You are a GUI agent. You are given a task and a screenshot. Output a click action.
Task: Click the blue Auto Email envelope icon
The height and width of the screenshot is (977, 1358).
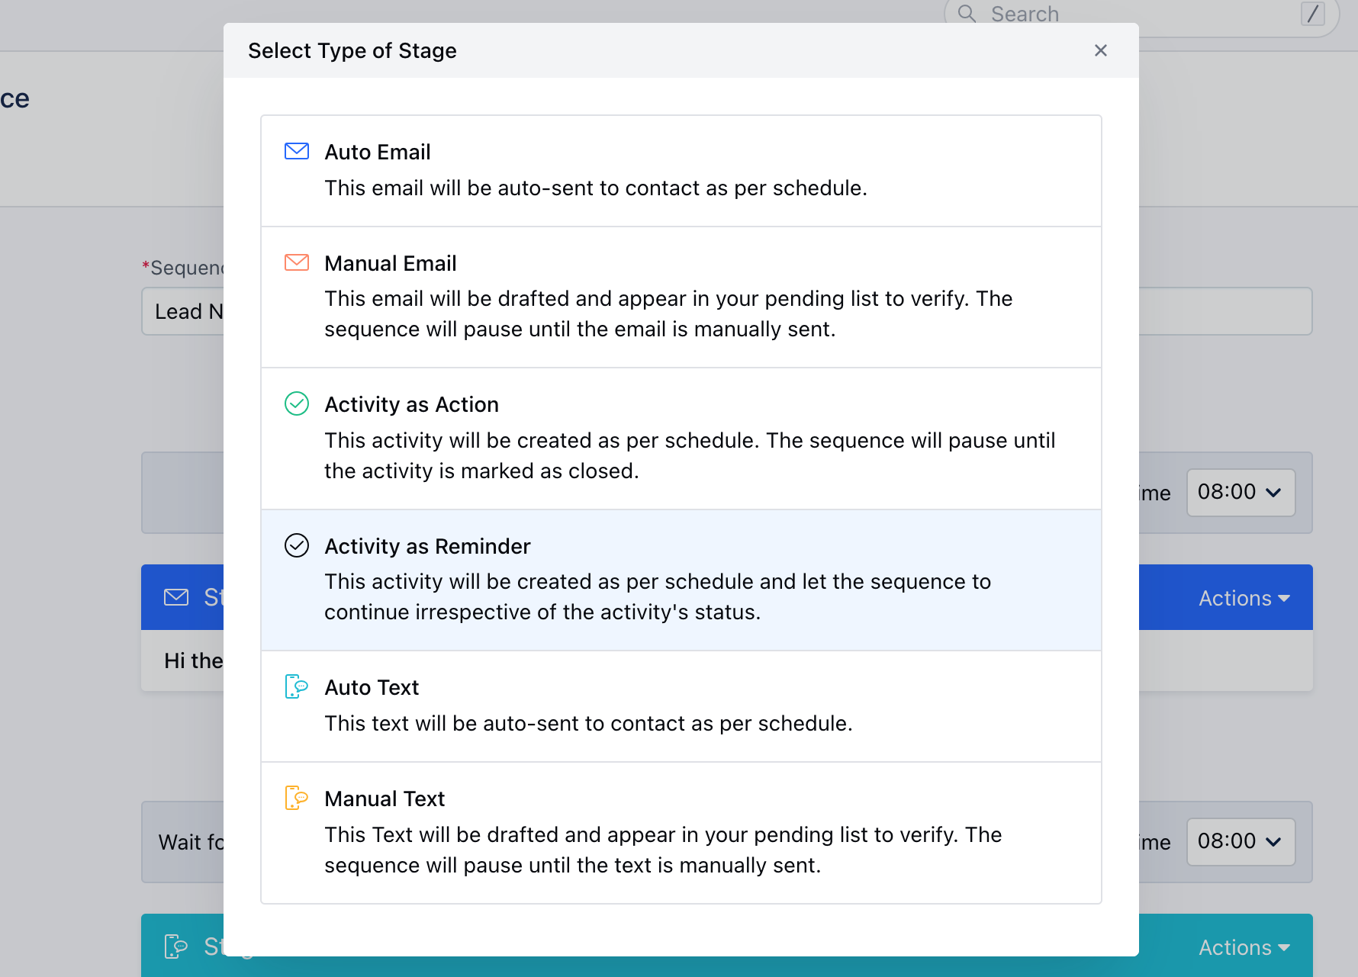pos(297,151)
